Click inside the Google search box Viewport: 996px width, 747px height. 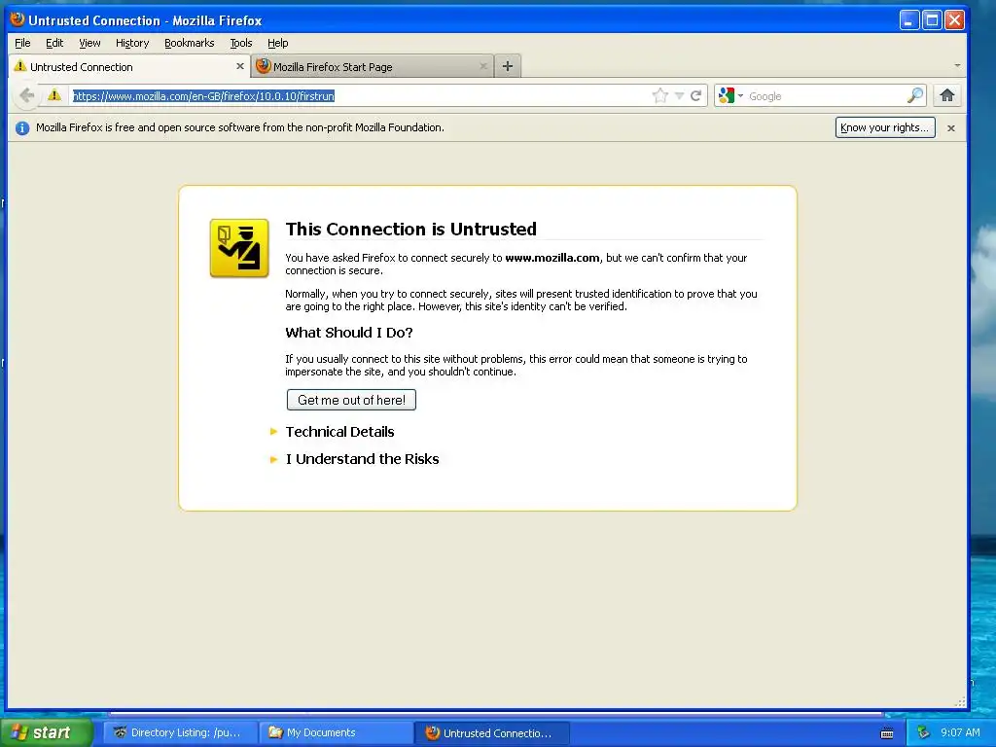(x=826, y=96)
